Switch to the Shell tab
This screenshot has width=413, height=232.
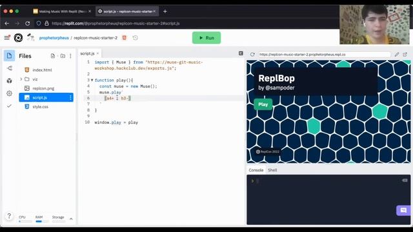point(272,170)
